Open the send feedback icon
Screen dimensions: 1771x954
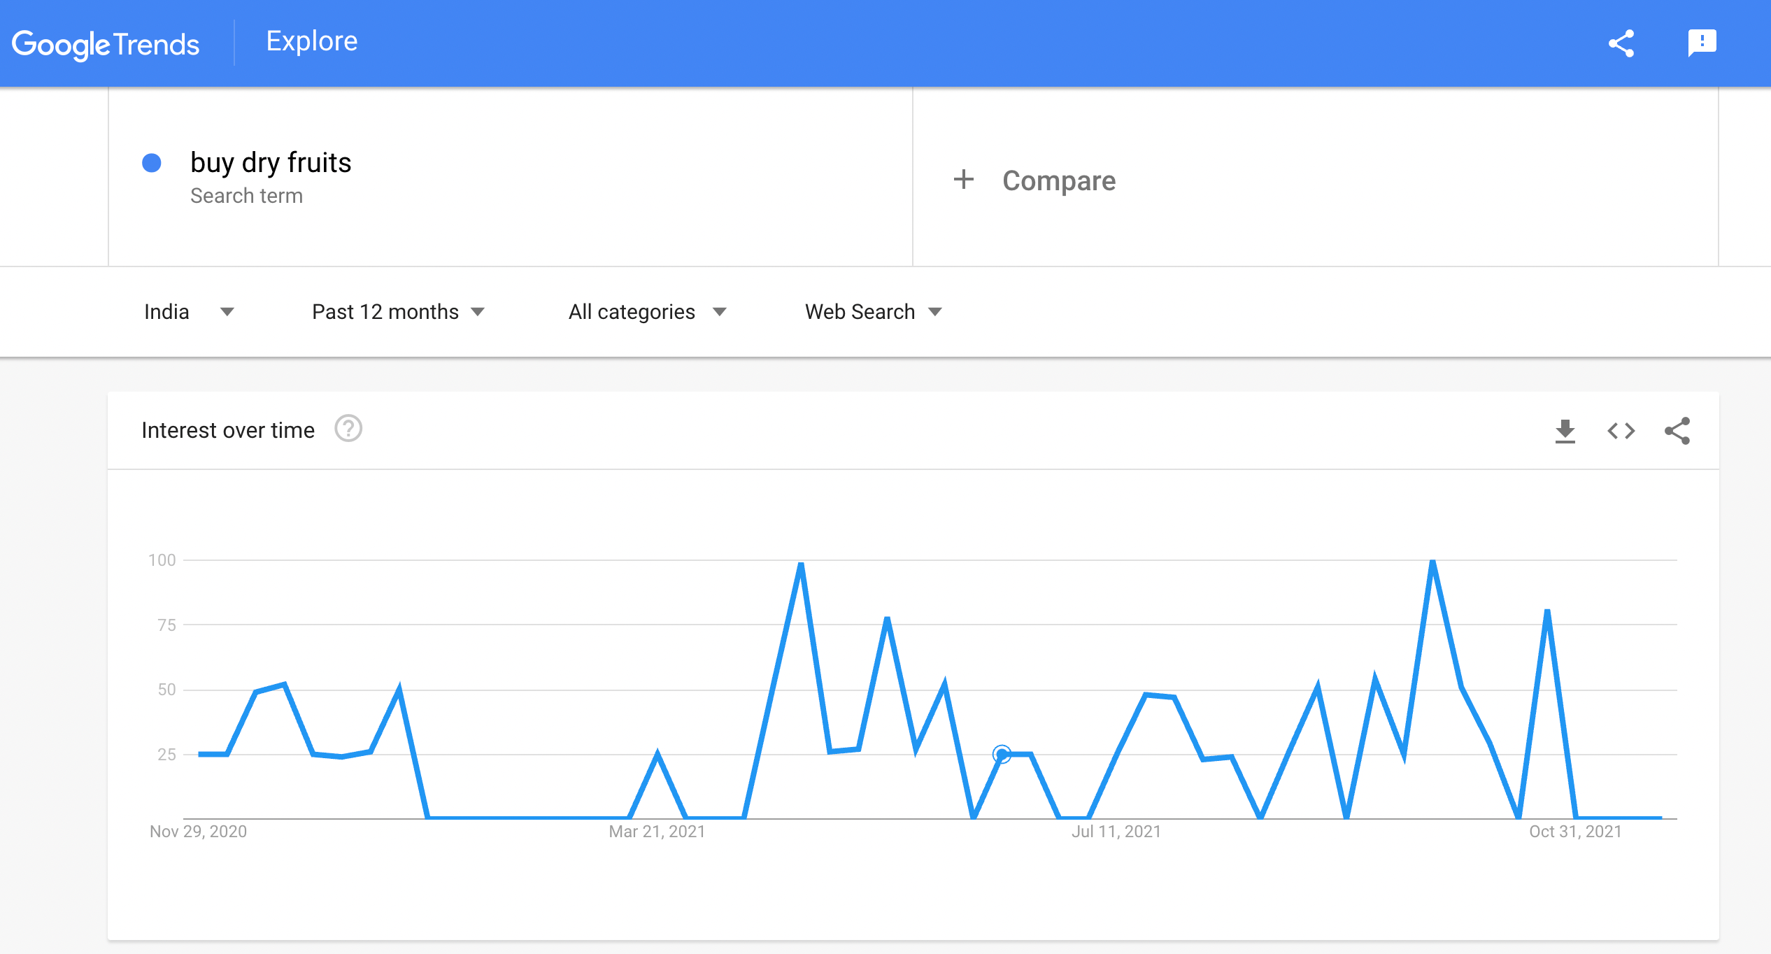[x=1702, y=43]
